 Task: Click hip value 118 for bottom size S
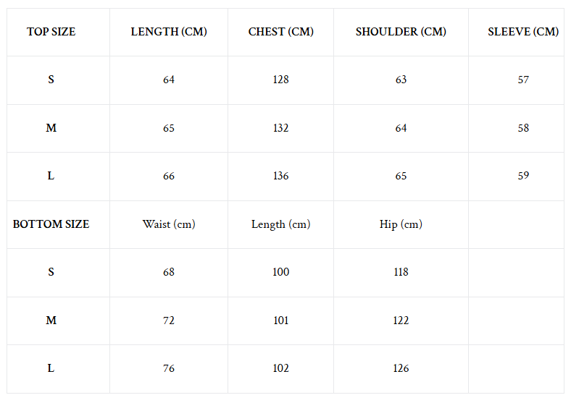[x=401, y=272]
